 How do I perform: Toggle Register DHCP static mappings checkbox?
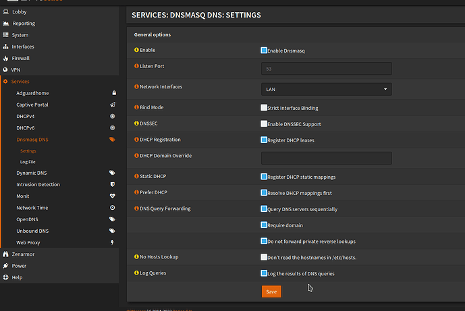264,176
